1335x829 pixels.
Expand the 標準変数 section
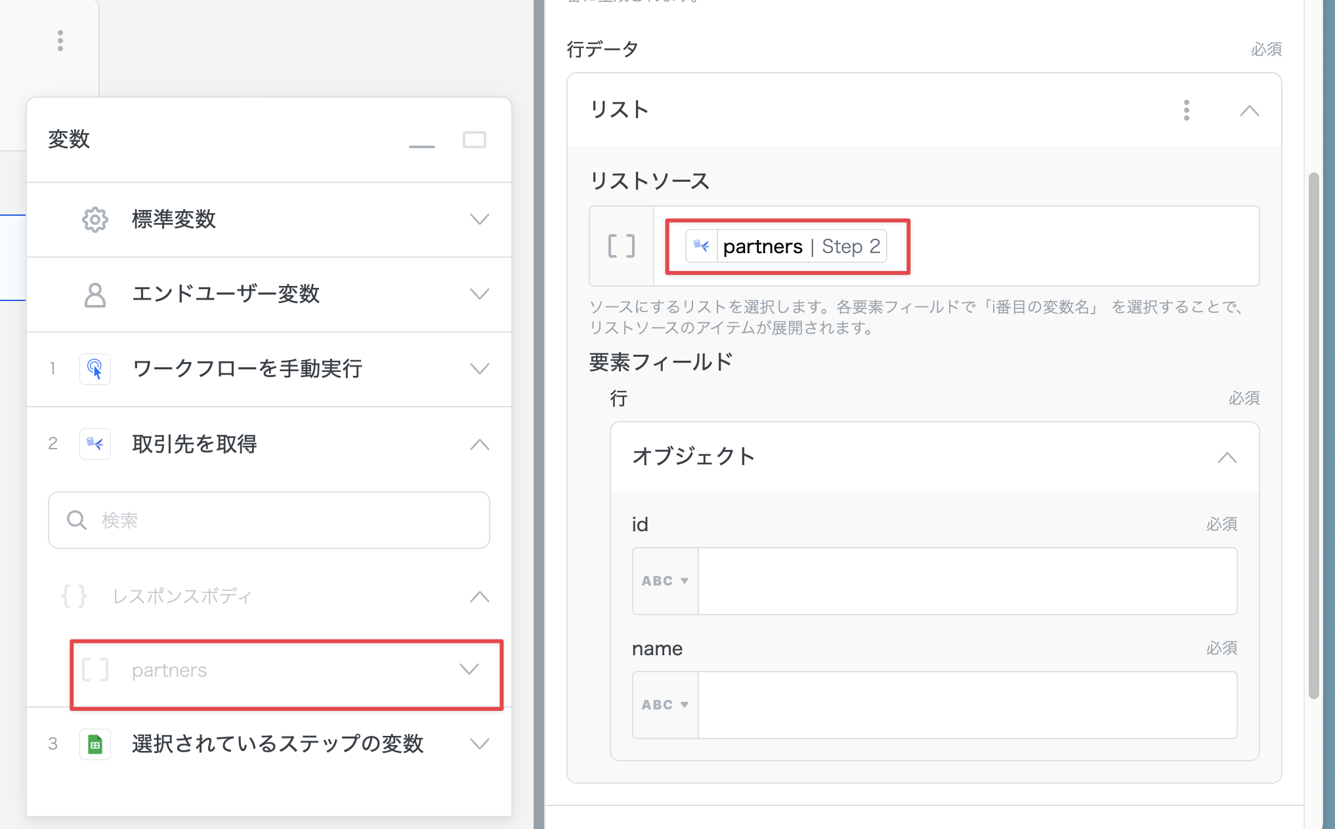point(479,220)
